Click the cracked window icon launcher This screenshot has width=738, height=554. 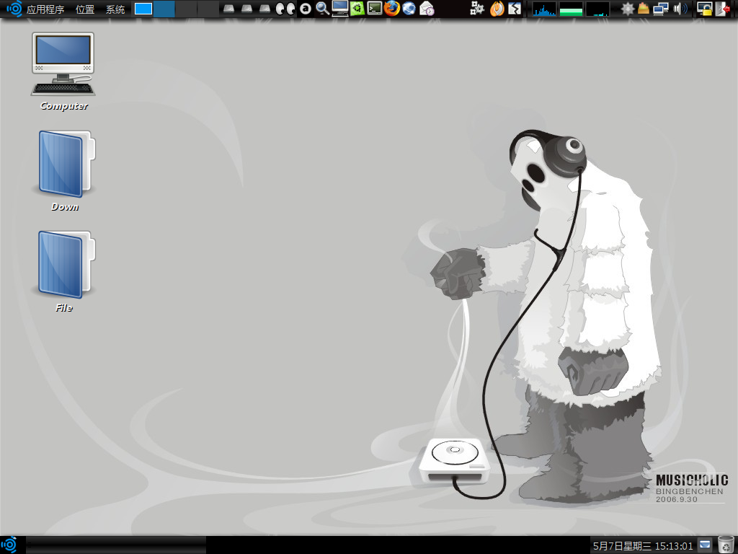pos(515,9)
